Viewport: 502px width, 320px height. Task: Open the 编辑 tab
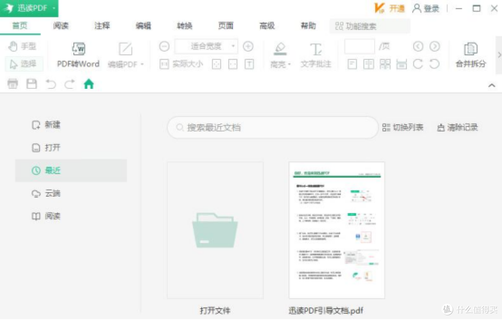click(x=144, y=26)
